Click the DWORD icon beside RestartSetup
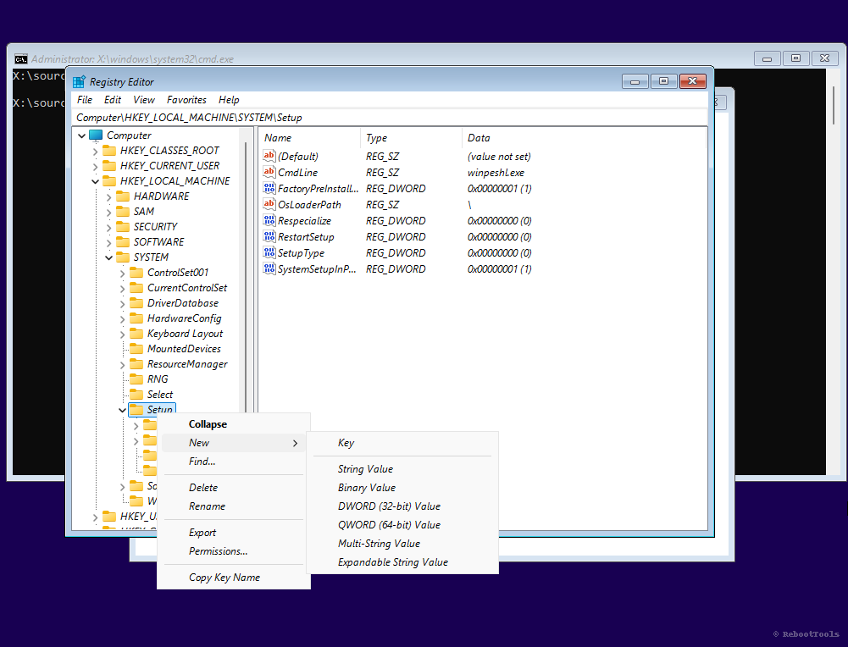848x647 pixels. point(269,236)
